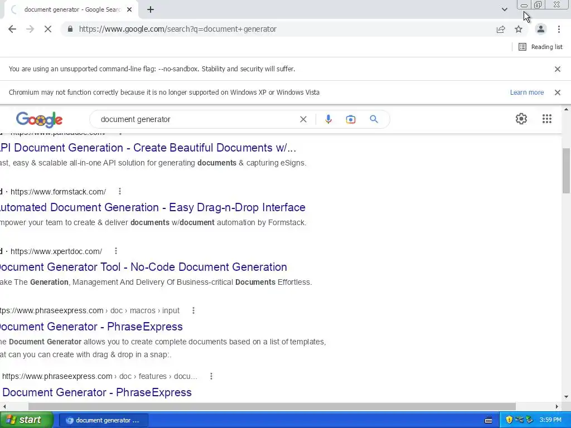
Task: Bookmark this page with the star
Action: point(519,29)
